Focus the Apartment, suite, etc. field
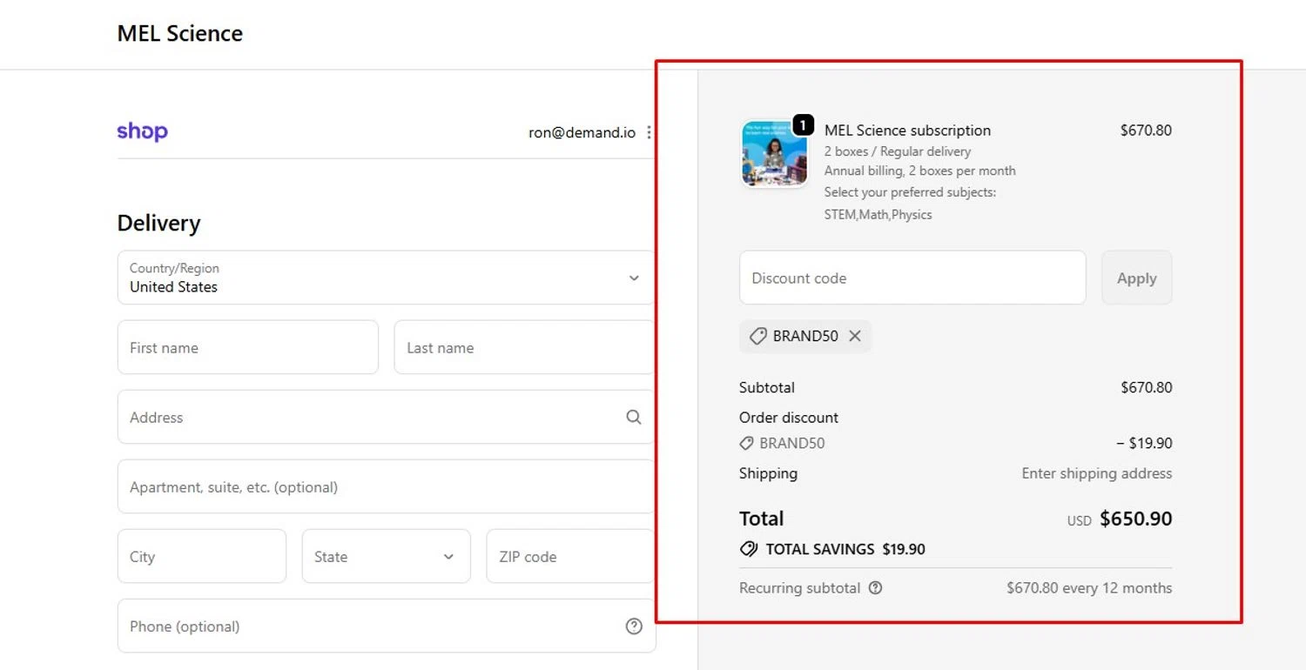1306x670 pixels. pos(386,486)
